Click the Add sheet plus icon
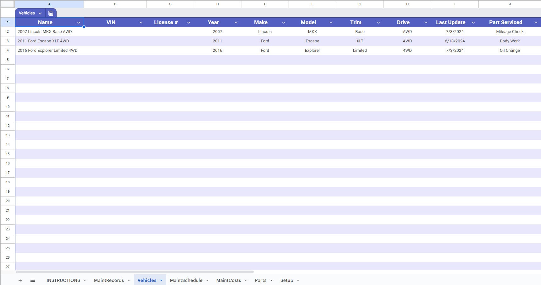Image resolution: width=541 pixels, height=285 pixels. coord(20,280)
